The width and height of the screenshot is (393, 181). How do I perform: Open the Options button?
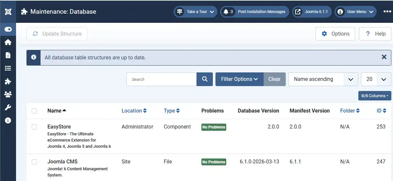335,34
